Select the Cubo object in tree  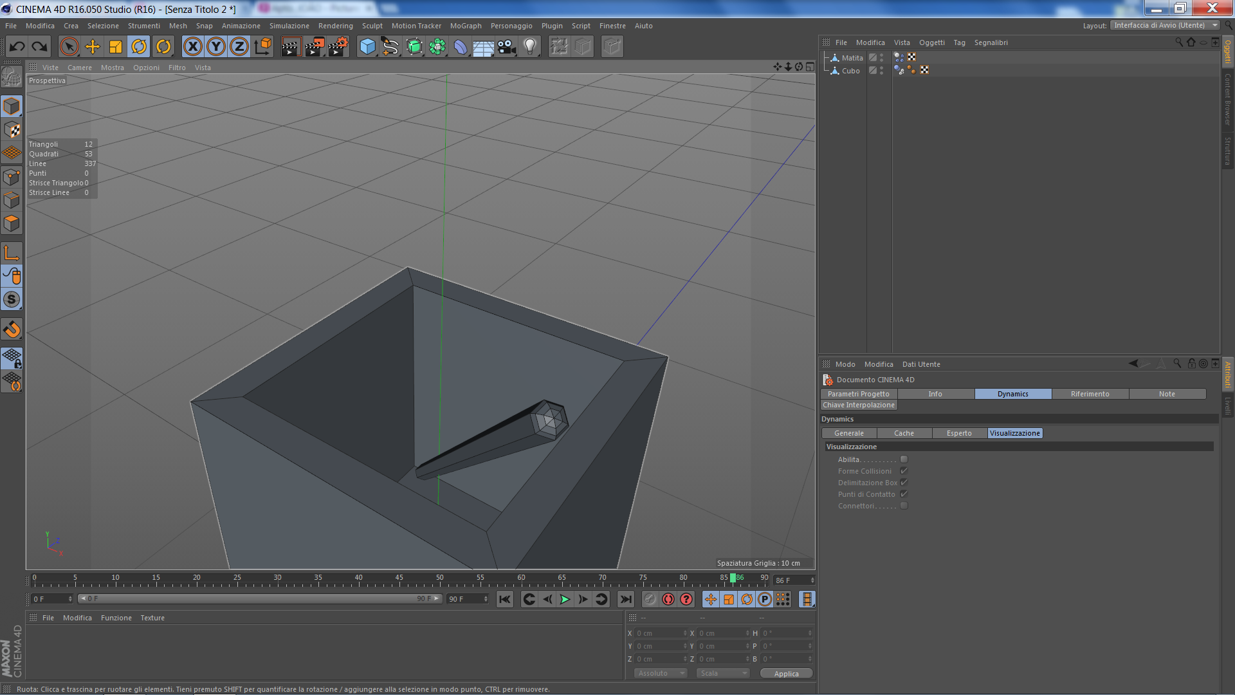(x=850, y=71)
